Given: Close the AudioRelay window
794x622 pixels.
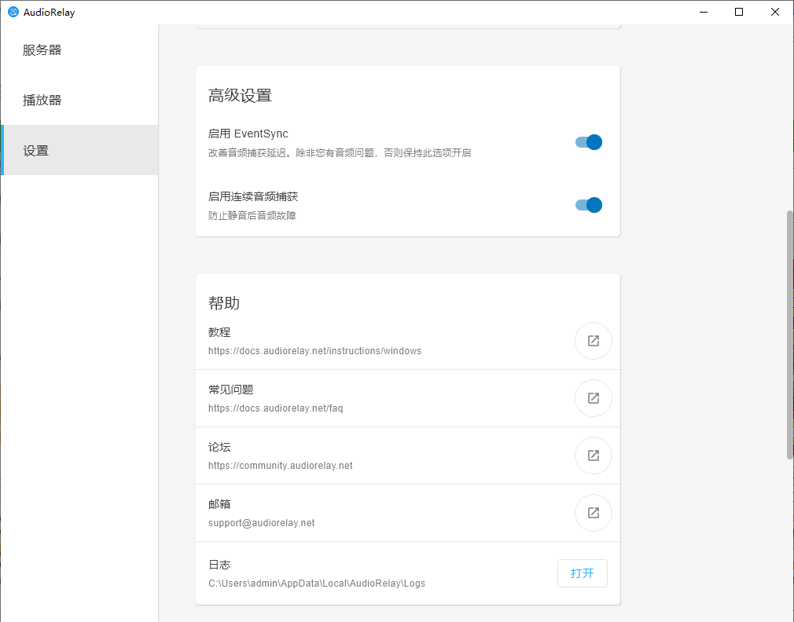Looking at the screenshot, I should point(775,12).
